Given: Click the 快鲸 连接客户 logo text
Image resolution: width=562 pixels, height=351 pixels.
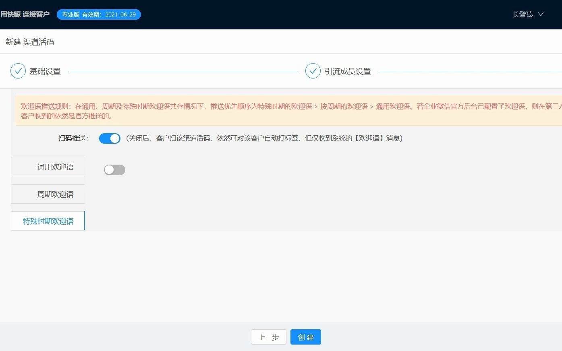Looking at the screenshot, I should pyautogui.click(x=25, y=14).
